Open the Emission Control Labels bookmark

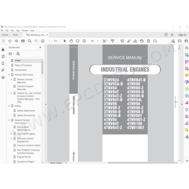click(29, 145)
